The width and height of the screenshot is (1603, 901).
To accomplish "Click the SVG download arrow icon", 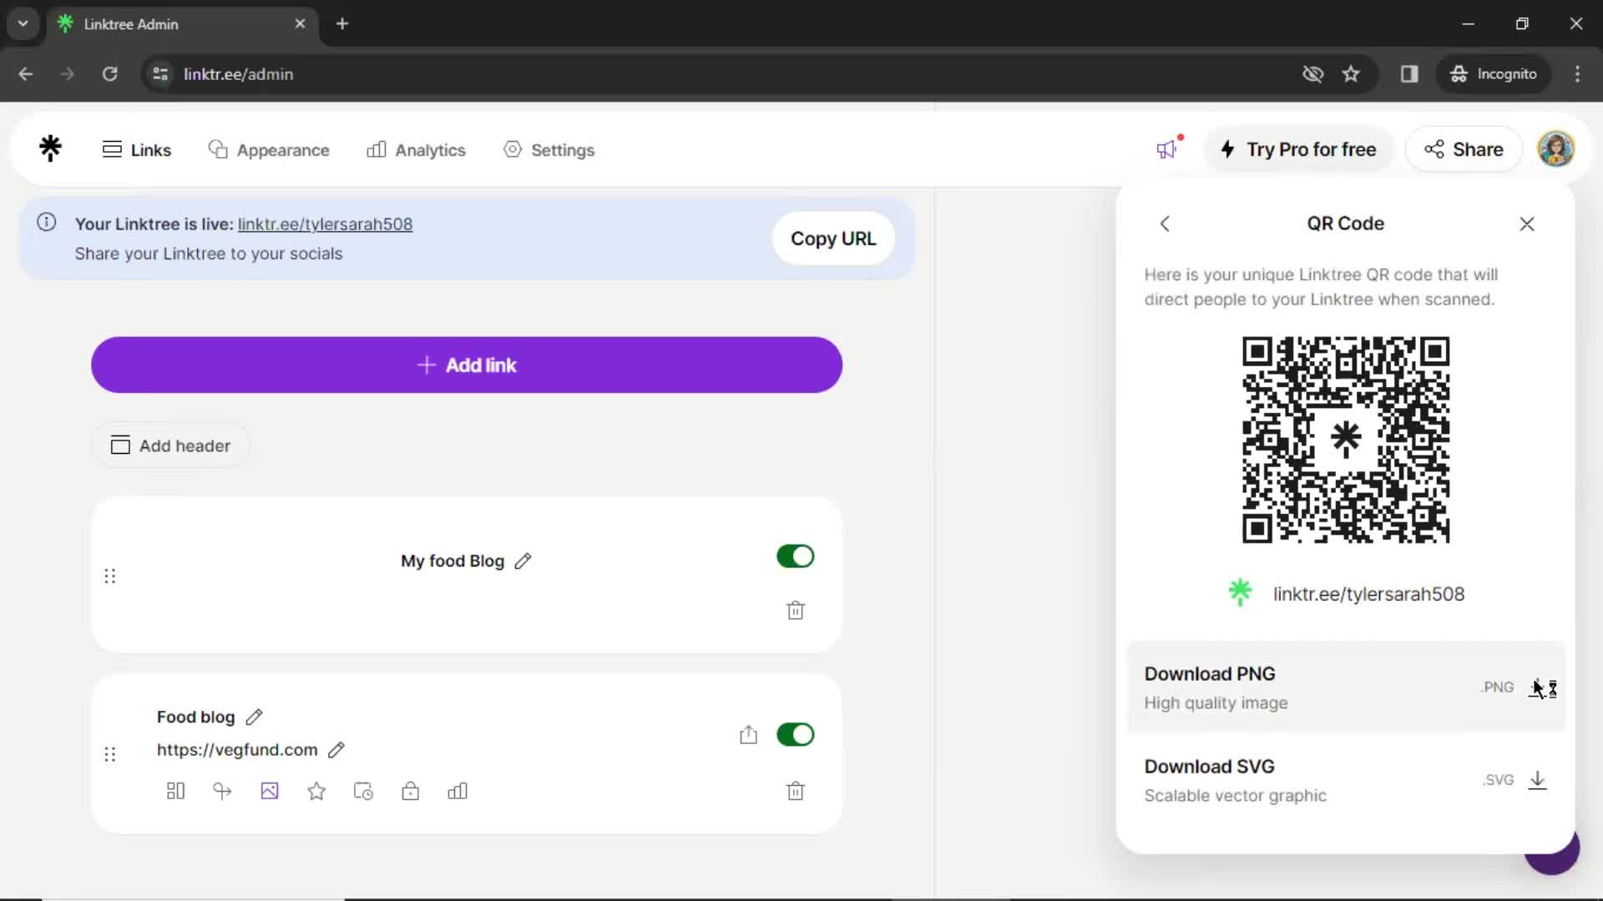I will pos(1538,780).
